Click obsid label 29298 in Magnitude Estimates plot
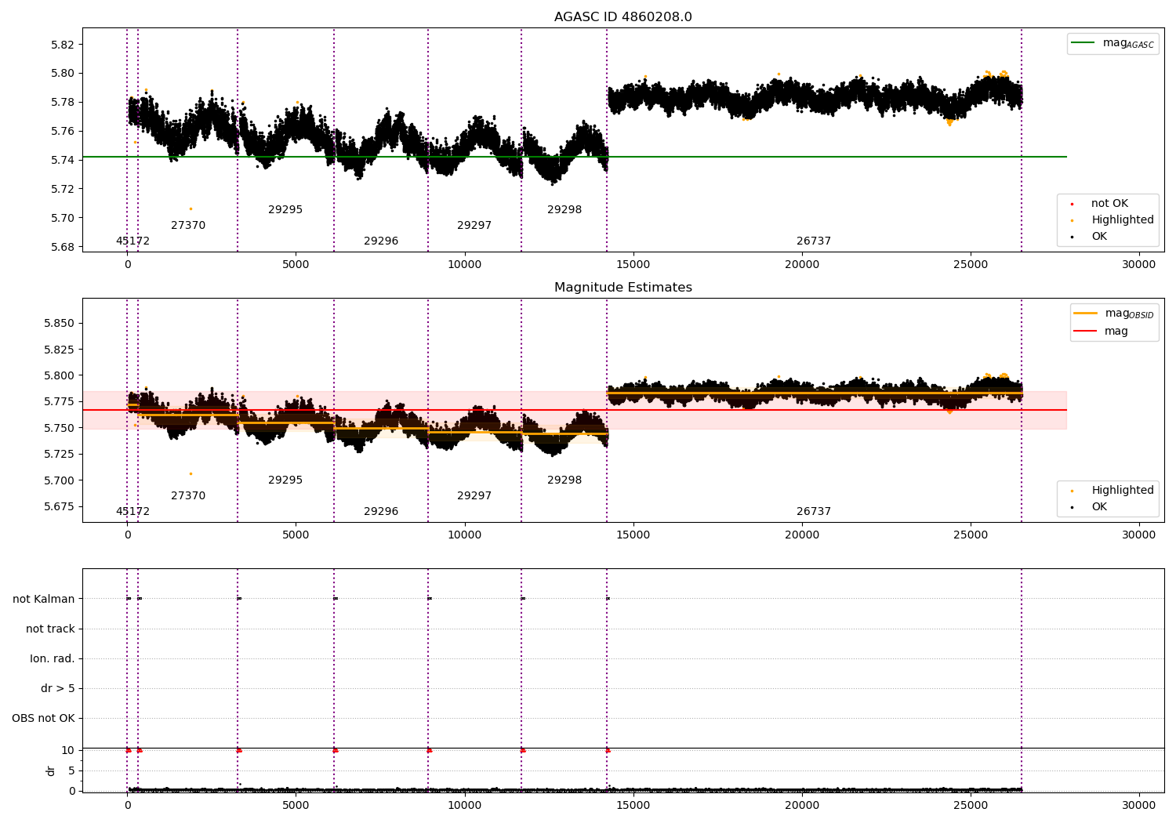This screenshot has width=1176, height=823. click(x=564, y=480)
